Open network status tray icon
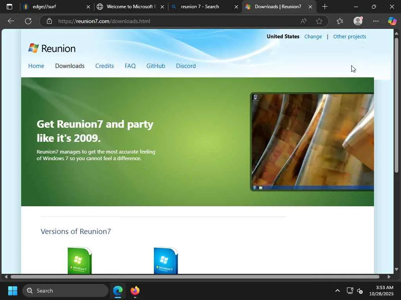Screen dimensions: 401x300 click(350, 291)
